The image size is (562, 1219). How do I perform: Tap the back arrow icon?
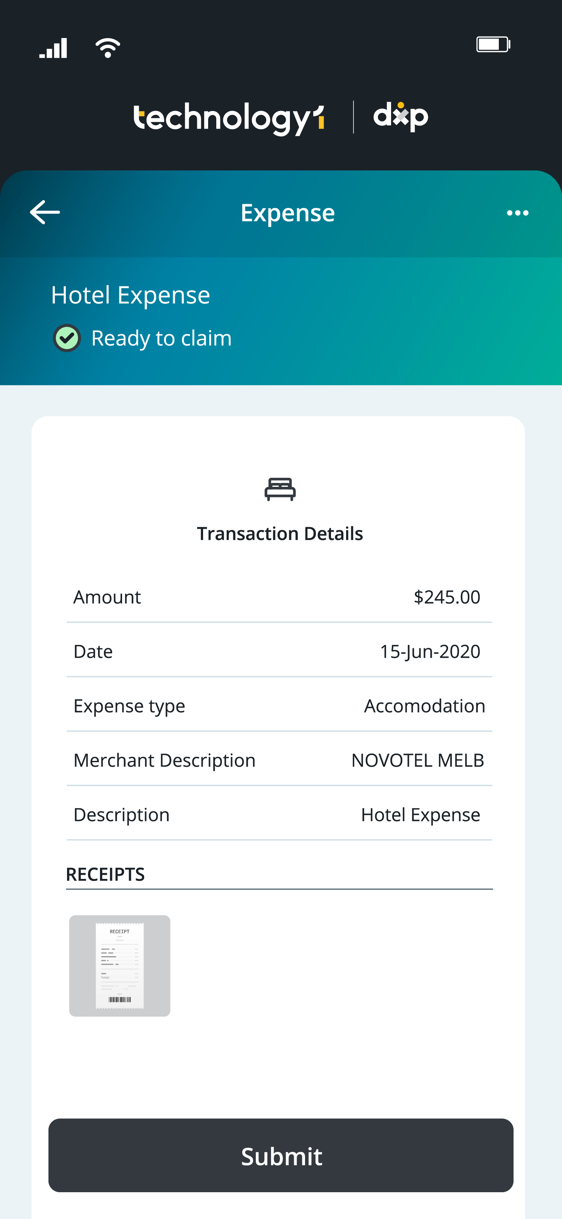pos(45,212)
